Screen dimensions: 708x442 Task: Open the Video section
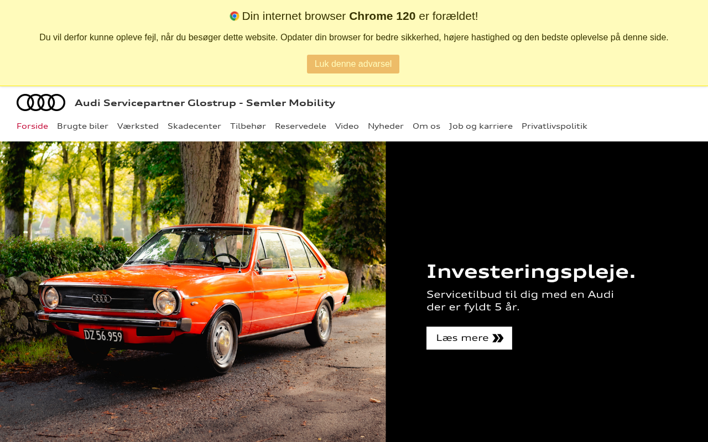347,126
